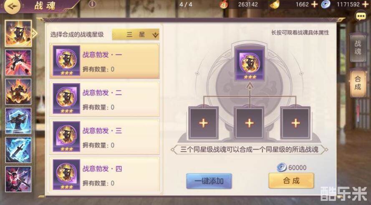Select the fiery orange warrior soul icon in sidebar
This screenshot has width=371, height=205.
(18, 92)
